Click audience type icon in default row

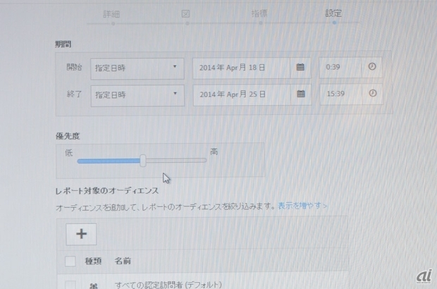pyautogui.click(x=94, y=285)
